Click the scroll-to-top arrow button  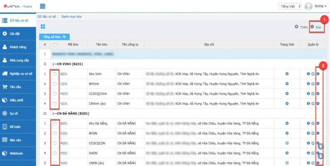coord(320,146)
